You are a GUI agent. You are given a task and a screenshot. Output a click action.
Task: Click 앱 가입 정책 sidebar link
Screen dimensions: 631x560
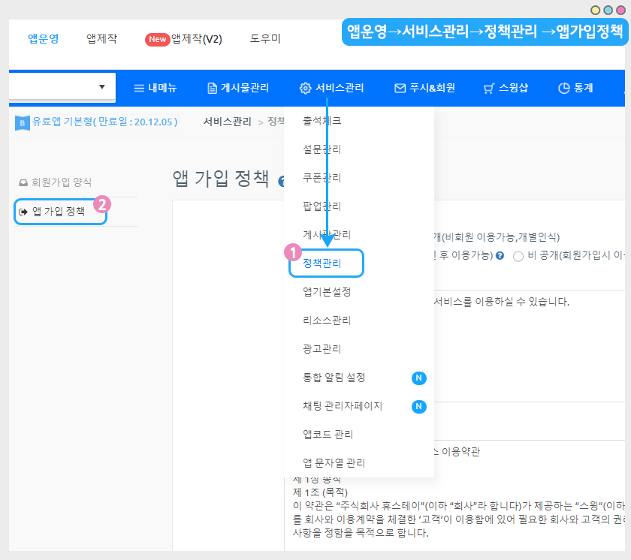(x=59, y=212)
